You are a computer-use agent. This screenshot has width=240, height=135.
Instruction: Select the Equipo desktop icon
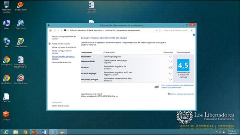tap(6, 24)
